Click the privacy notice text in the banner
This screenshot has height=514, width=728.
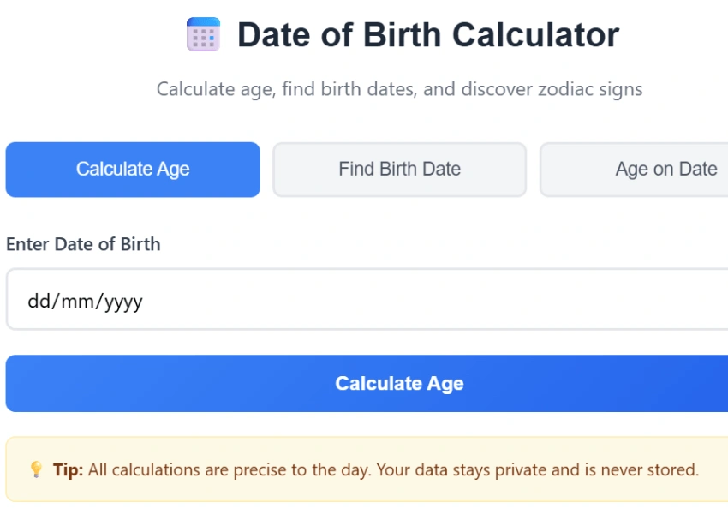[394, 469]
